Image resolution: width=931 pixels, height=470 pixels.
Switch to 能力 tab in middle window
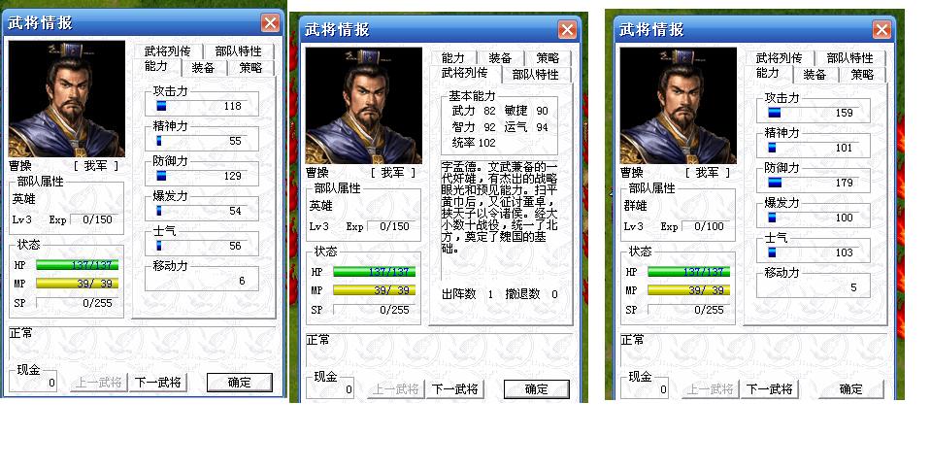(x=453, y=57)
